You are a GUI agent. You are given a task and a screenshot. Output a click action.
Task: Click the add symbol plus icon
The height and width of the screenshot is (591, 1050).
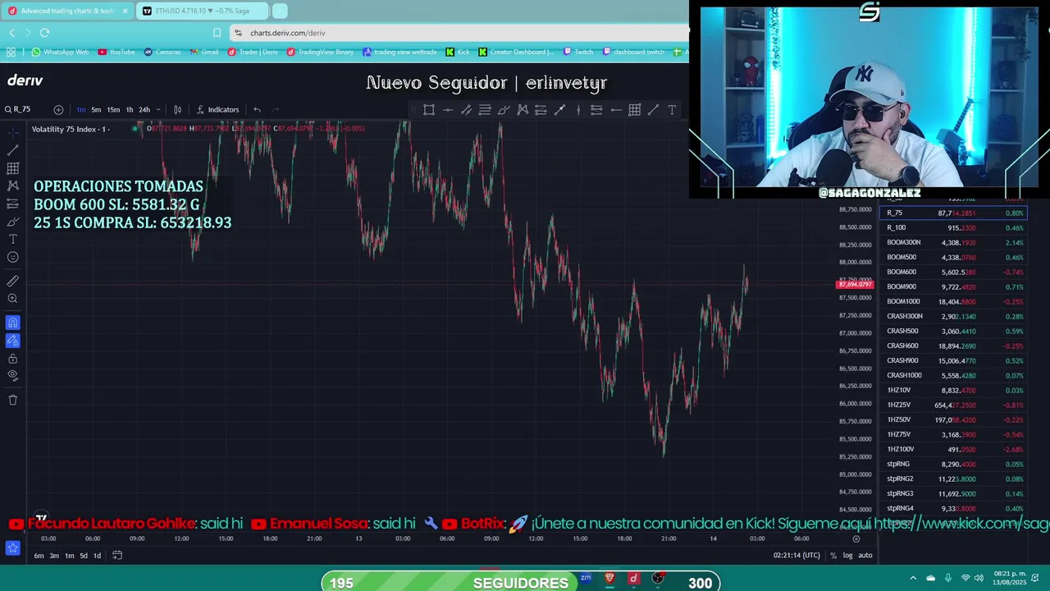click(x=58, y=109)
